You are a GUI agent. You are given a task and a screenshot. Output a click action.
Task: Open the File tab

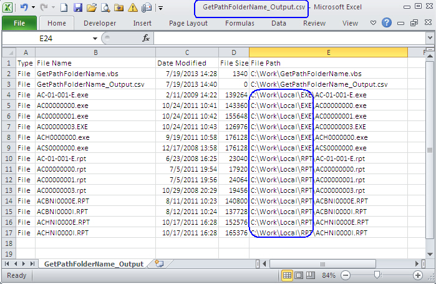tap(19, 23)
